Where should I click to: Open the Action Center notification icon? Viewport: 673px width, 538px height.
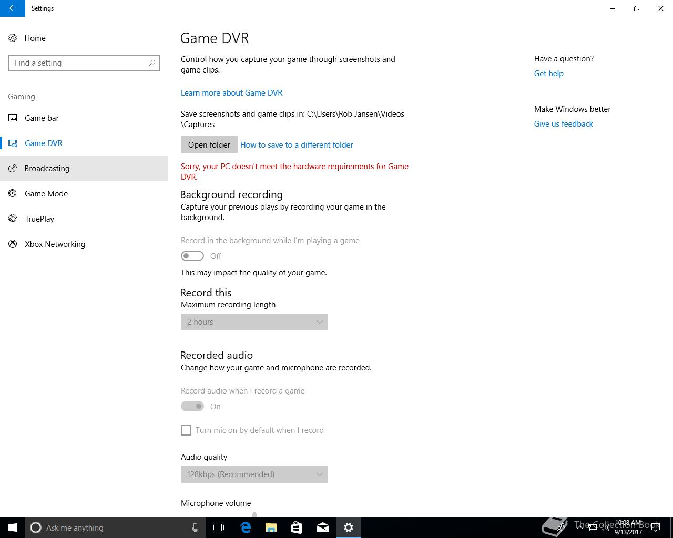pos(656,527)
